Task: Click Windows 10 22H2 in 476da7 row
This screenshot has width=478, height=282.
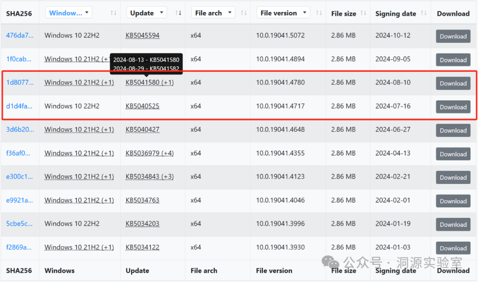Action: click(x=72, y=35)
